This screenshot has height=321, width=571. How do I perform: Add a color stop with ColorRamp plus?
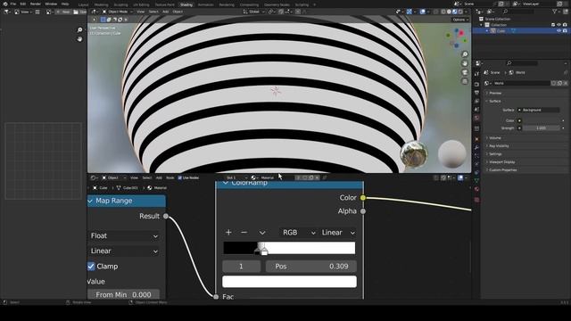click(x=228, y=232)
